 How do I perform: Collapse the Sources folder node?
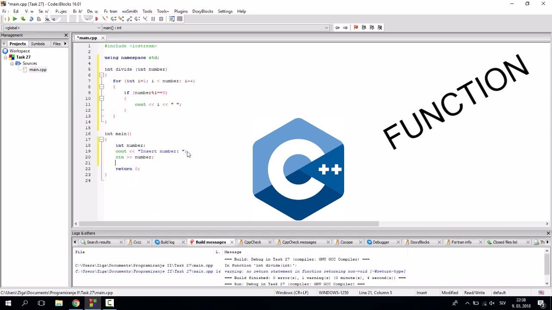coord(12,63)
